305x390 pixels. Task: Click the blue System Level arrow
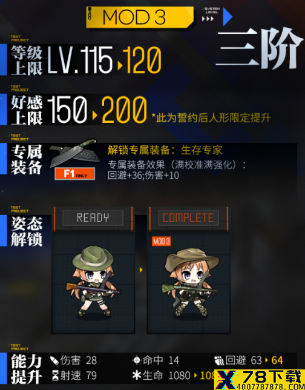[227, 17]
